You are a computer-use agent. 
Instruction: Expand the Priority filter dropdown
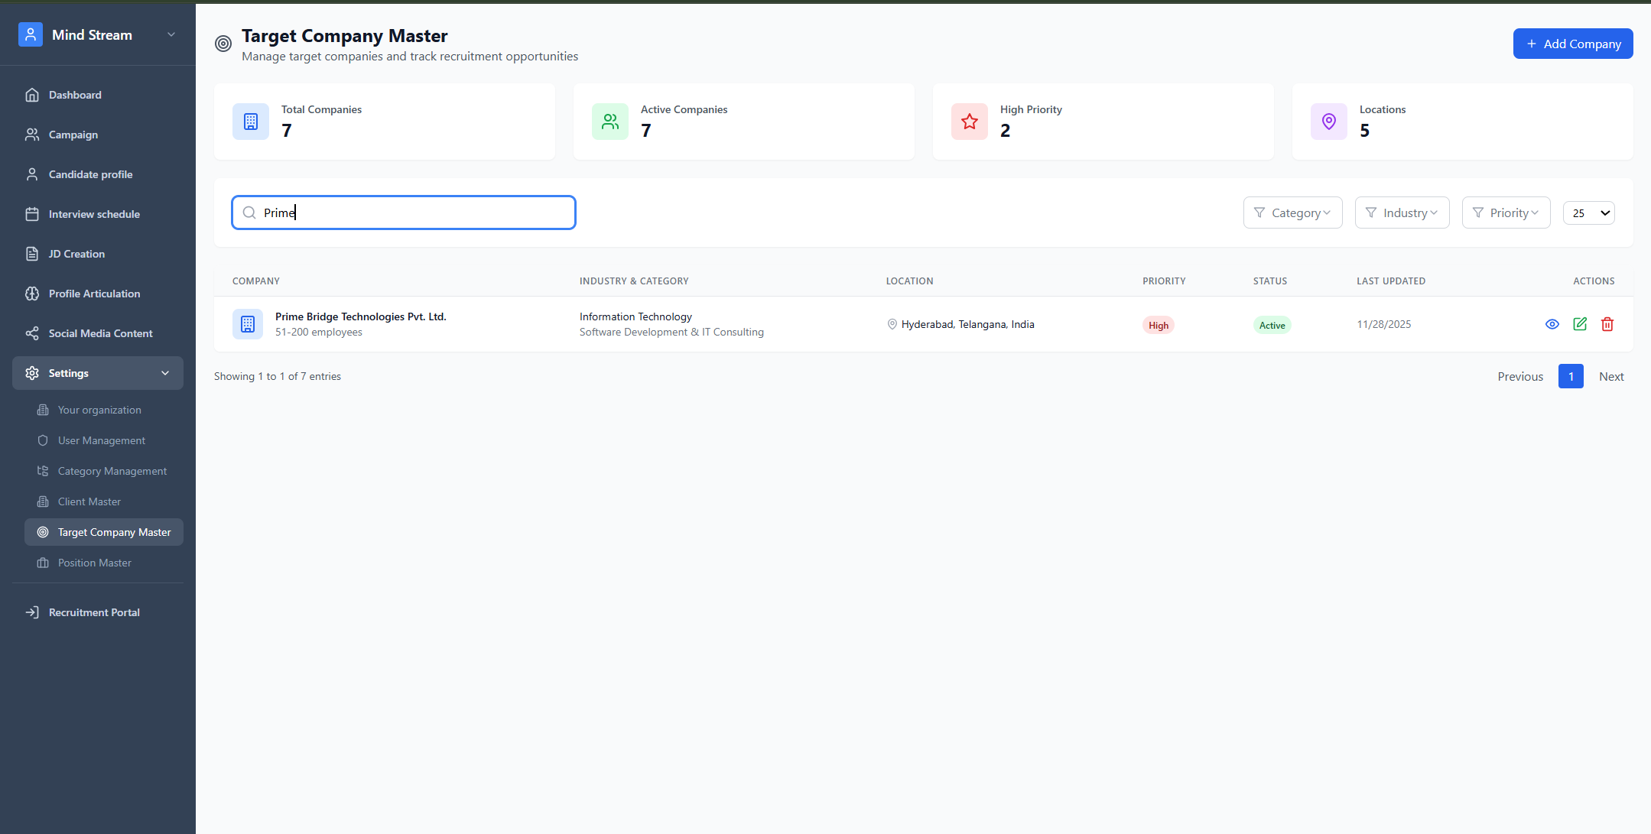coord(1506,213)
